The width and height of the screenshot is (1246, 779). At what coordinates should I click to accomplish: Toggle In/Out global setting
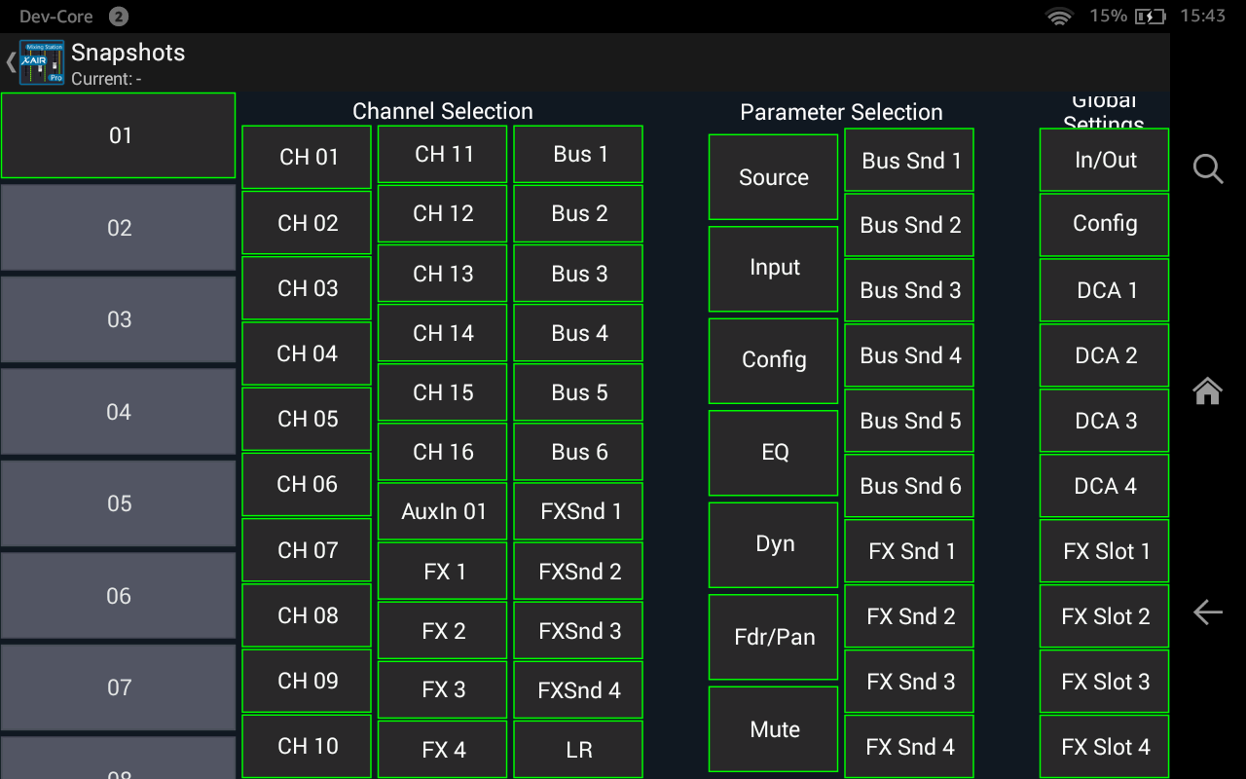[x=1105, y=161]
